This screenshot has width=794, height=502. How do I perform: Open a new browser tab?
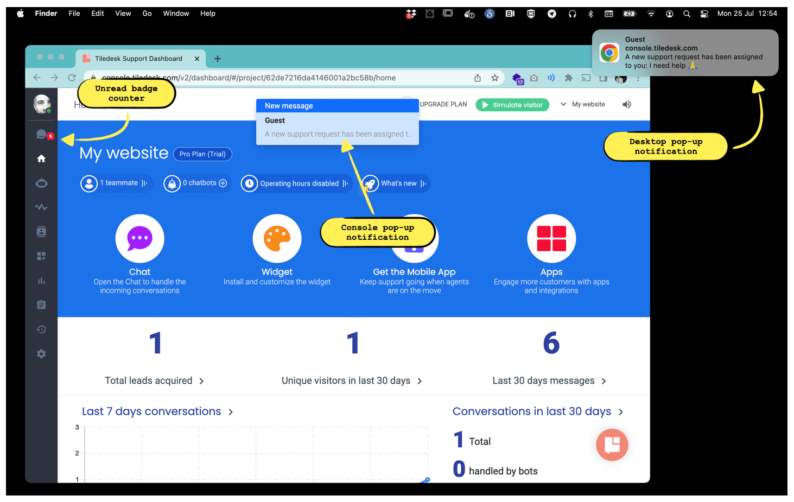[218, 59]
